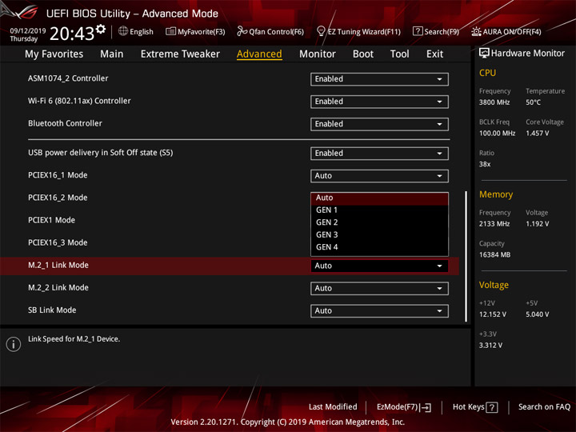576x432 pixels.
Task: Click Last Modified button
Action: [x=333, y=407]
